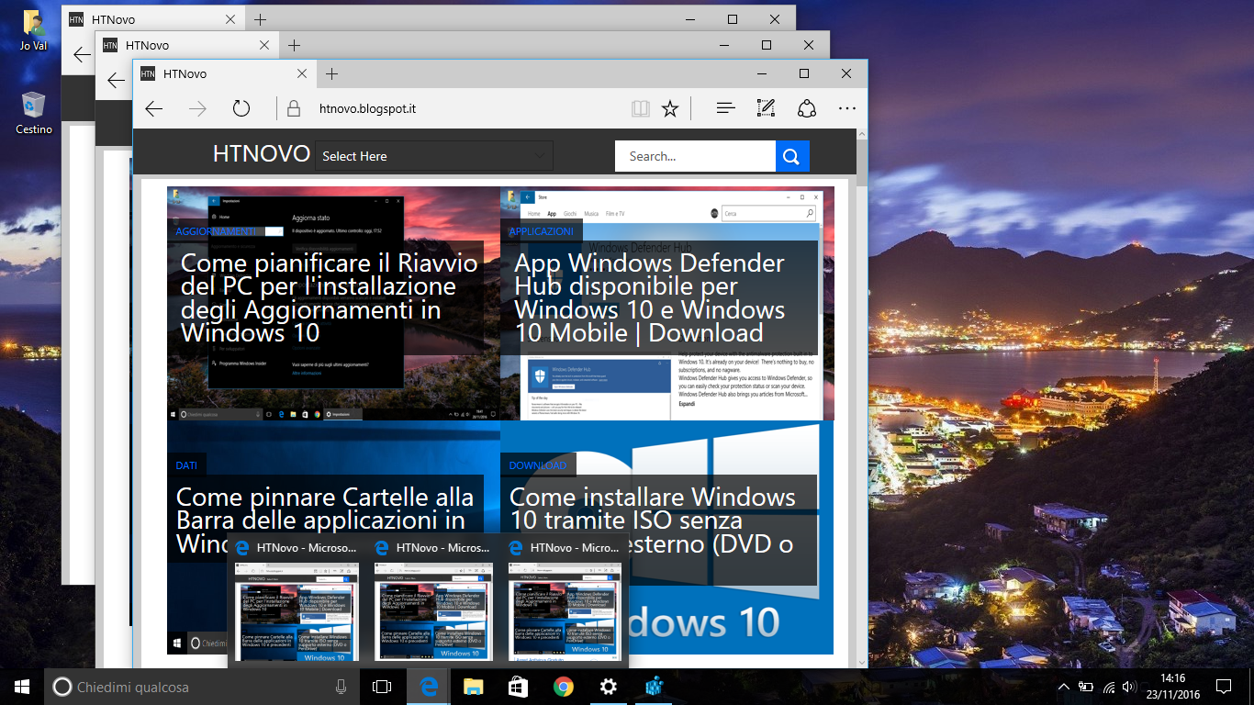This screenshot has height=705, width=1254.
Task: Select second Edge taskbar preview thumbnail
Action: [433, 602]
